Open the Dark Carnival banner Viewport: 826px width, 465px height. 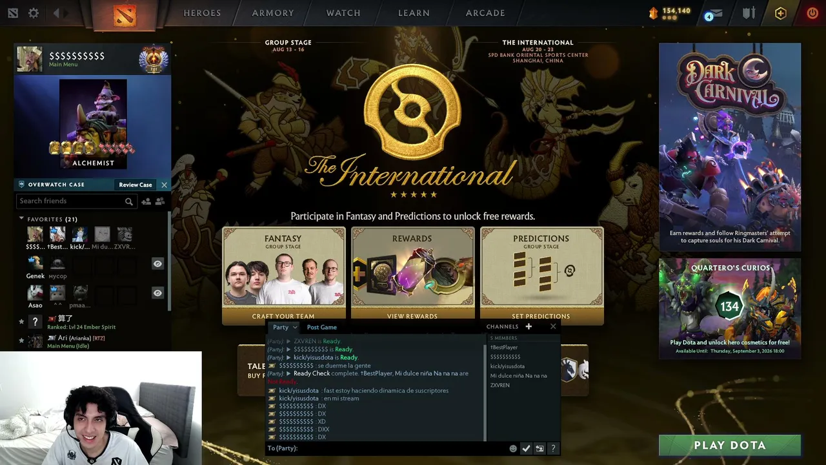click(x=730, y=147)
